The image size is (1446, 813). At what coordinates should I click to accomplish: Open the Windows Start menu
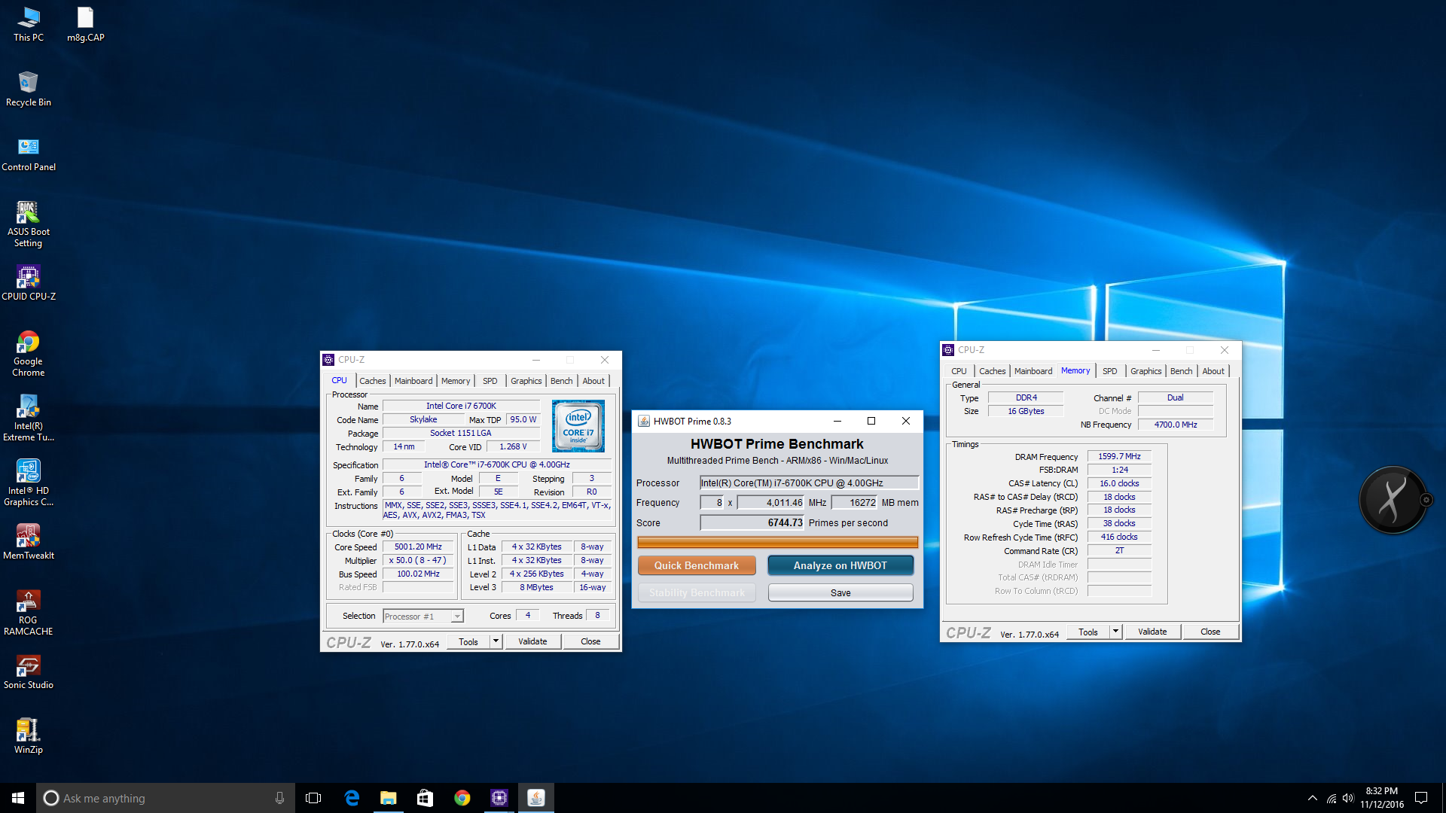click(18, 798)
